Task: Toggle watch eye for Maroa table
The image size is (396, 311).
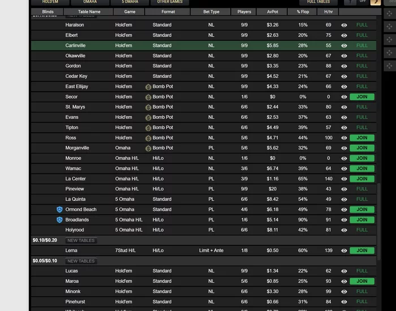Action: click(x=344, y=281)
